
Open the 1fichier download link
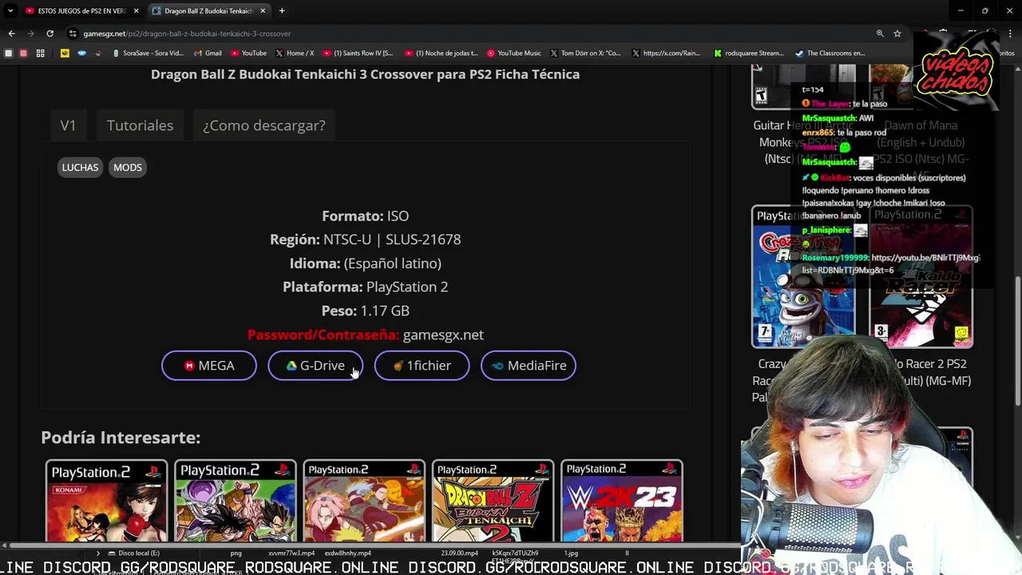click(422, 366)
